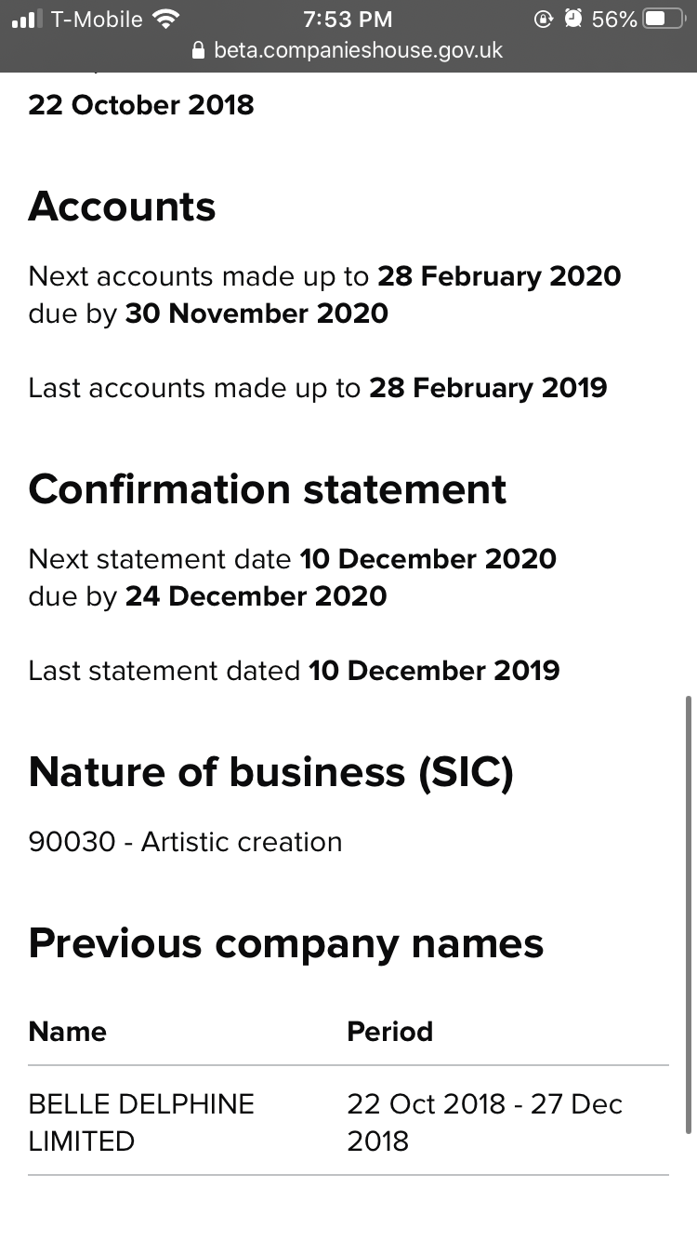Screen dimensions: 697x1241
Task: Tap the 90030 - Artistic creation text
Action: [x=185, y=842]
